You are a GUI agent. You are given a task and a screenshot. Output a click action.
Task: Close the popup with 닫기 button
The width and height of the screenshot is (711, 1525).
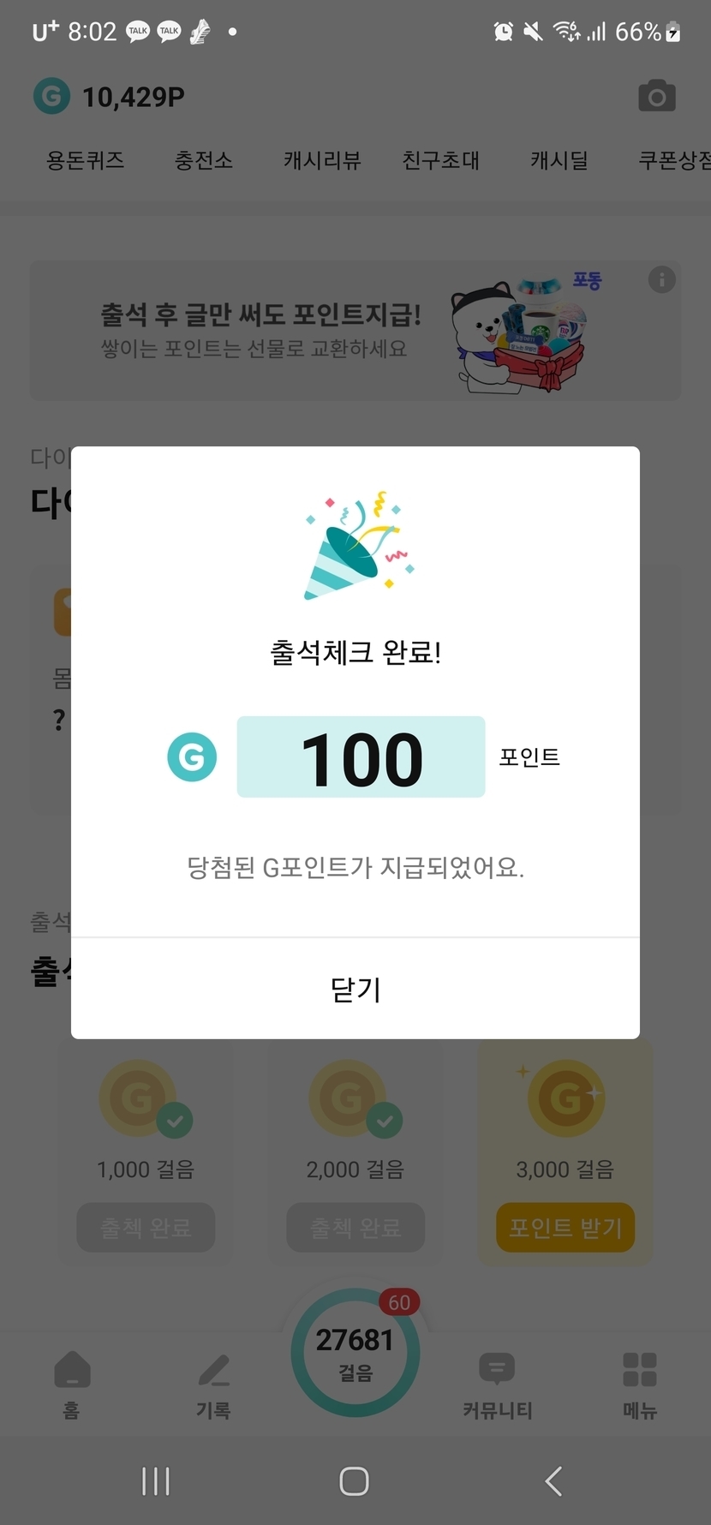(355, 990)
